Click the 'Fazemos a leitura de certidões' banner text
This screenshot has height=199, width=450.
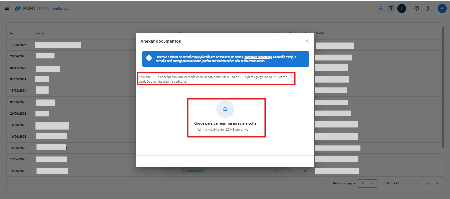pyautogui.click(x=226, y=59)
